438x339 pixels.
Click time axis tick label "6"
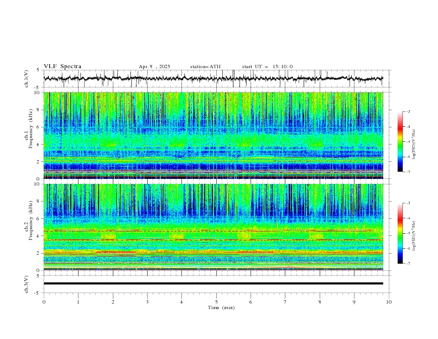coord(251,302)
